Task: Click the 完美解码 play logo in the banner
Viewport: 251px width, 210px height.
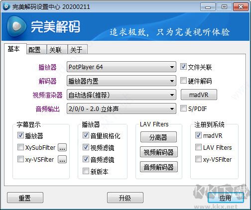Action: click(16, 26)
